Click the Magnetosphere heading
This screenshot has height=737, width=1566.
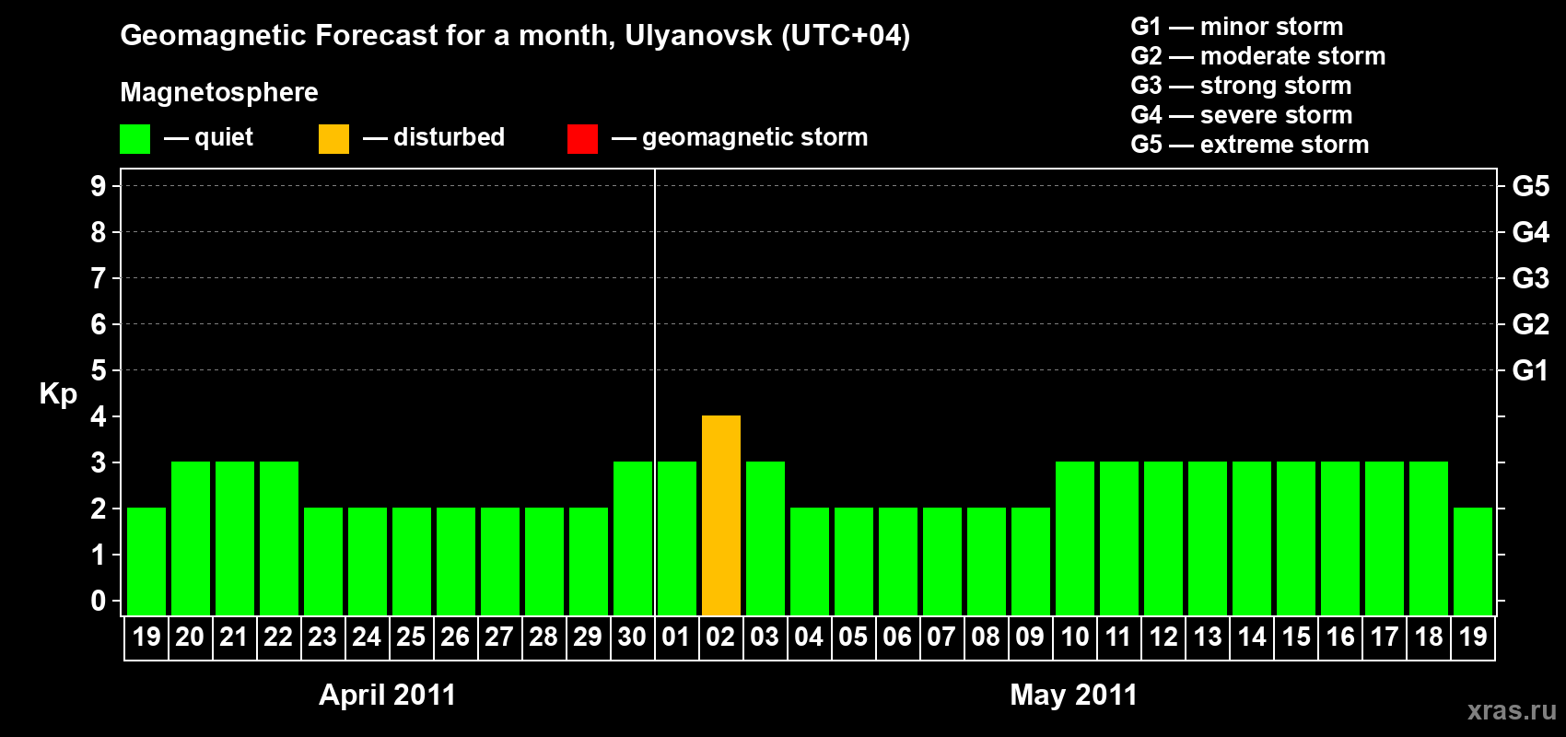click(219, 92)
